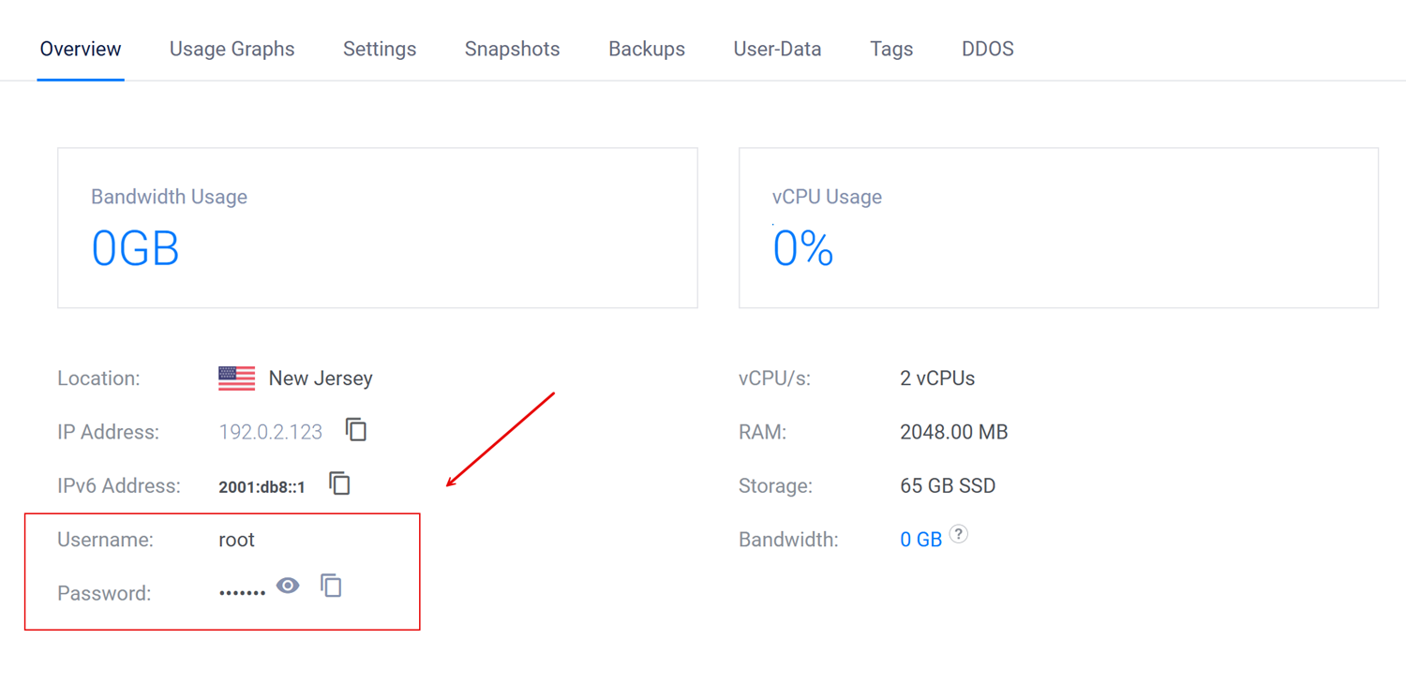This screenshot has height=683, width=1406.
Task: Copy the IPv6 Address to clipboard
Action: click(x=339, y=483)
